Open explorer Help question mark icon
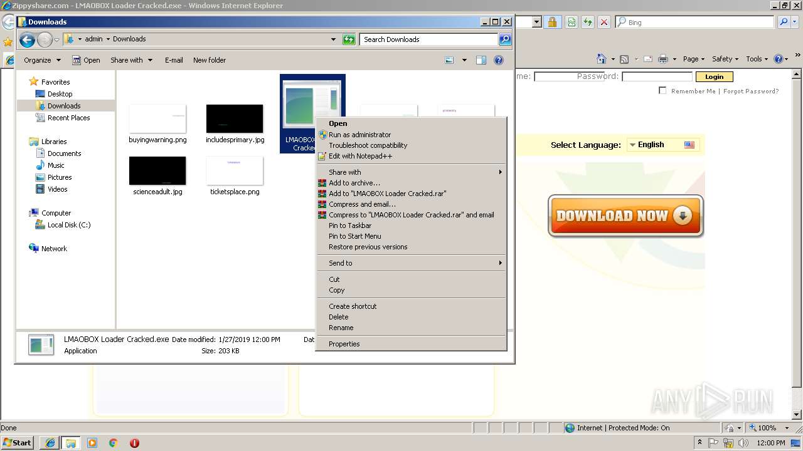This screenshot has height=451, width=803. click(x=499, y=60)
